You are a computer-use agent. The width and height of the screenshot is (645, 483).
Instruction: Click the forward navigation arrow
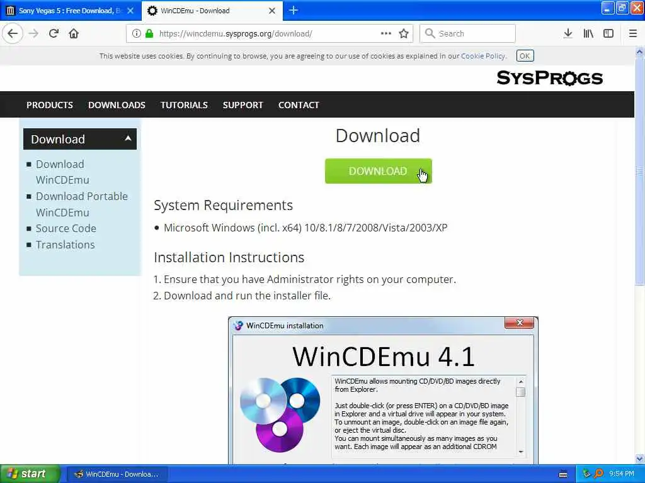(x=33, y=33)
